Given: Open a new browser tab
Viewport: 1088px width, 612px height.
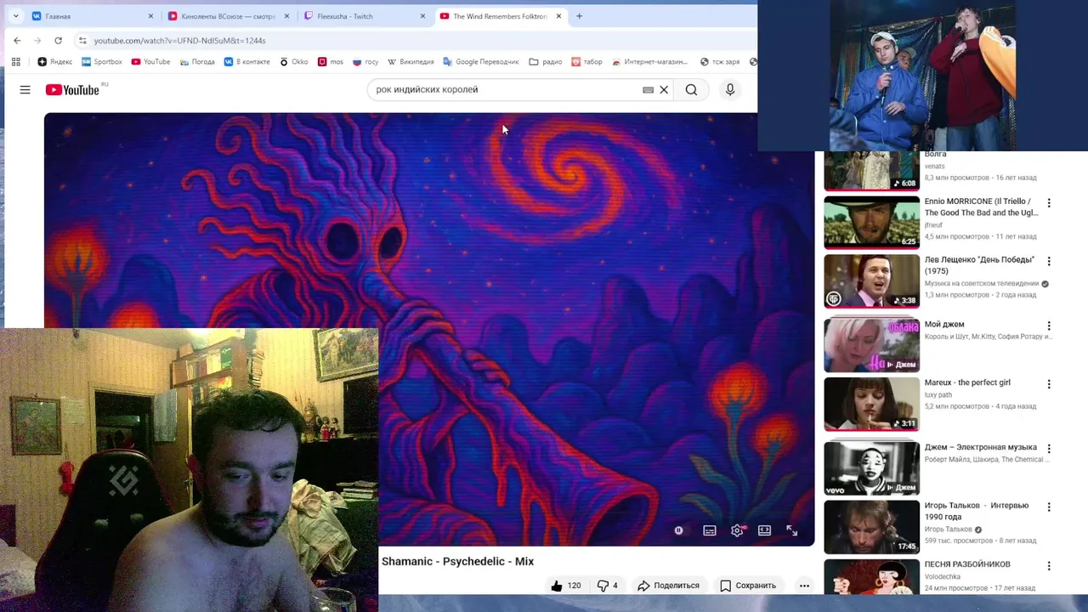Looking at the screenshot, I should 579,16.
